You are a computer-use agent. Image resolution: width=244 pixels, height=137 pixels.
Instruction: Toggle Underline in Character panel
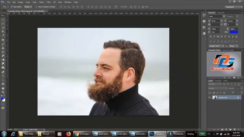233,37
